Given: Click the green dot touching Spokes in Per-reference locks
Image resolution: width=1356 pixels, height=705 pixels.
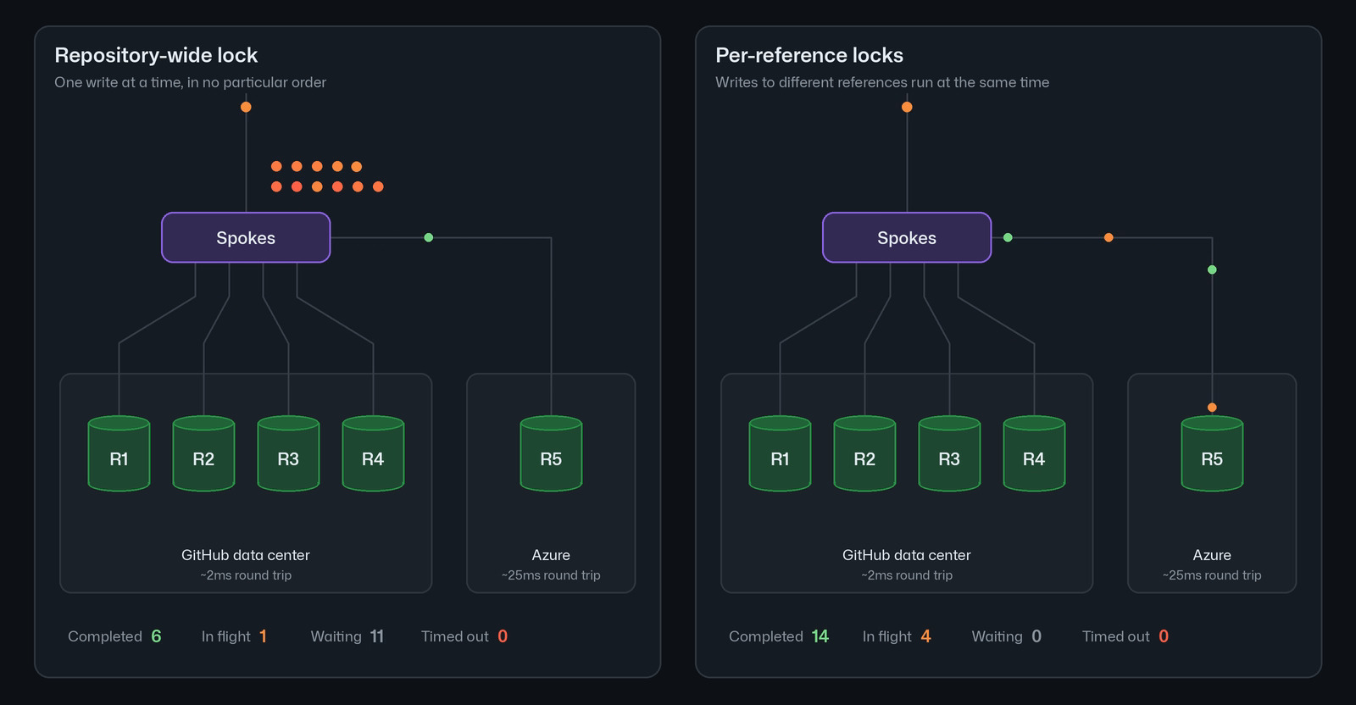Looking at the screenshot, I should click(x=1008, y=237).
